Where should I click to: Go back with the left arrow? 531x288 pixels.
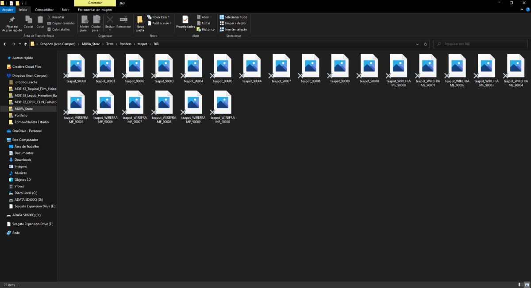tap(5, 44)
